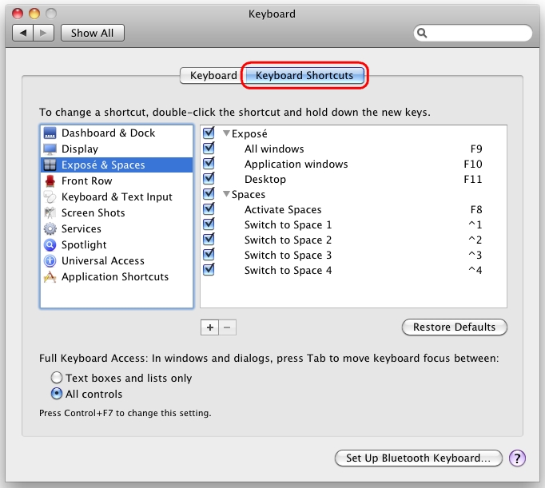Click the F9 shortcut for All windows
545x488 pixels.
pyautogui.click(x=476, y=149)
